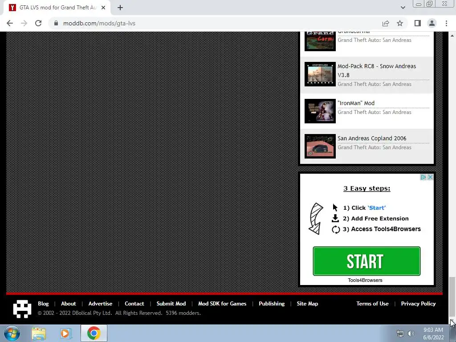This screenshot has height=342, width=456.
Task: Reload the ModDB page
Action: (38, 23)
